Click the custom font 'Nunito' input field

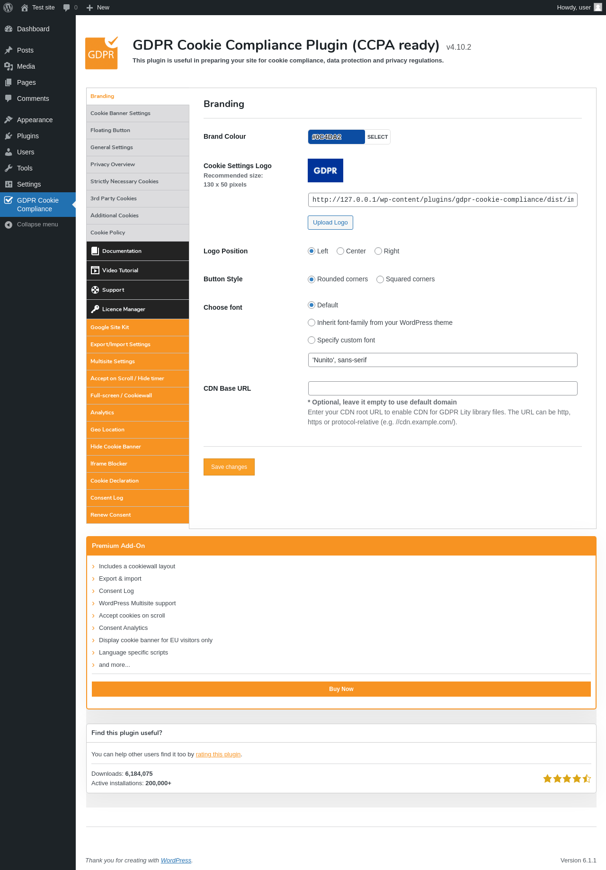443,360
